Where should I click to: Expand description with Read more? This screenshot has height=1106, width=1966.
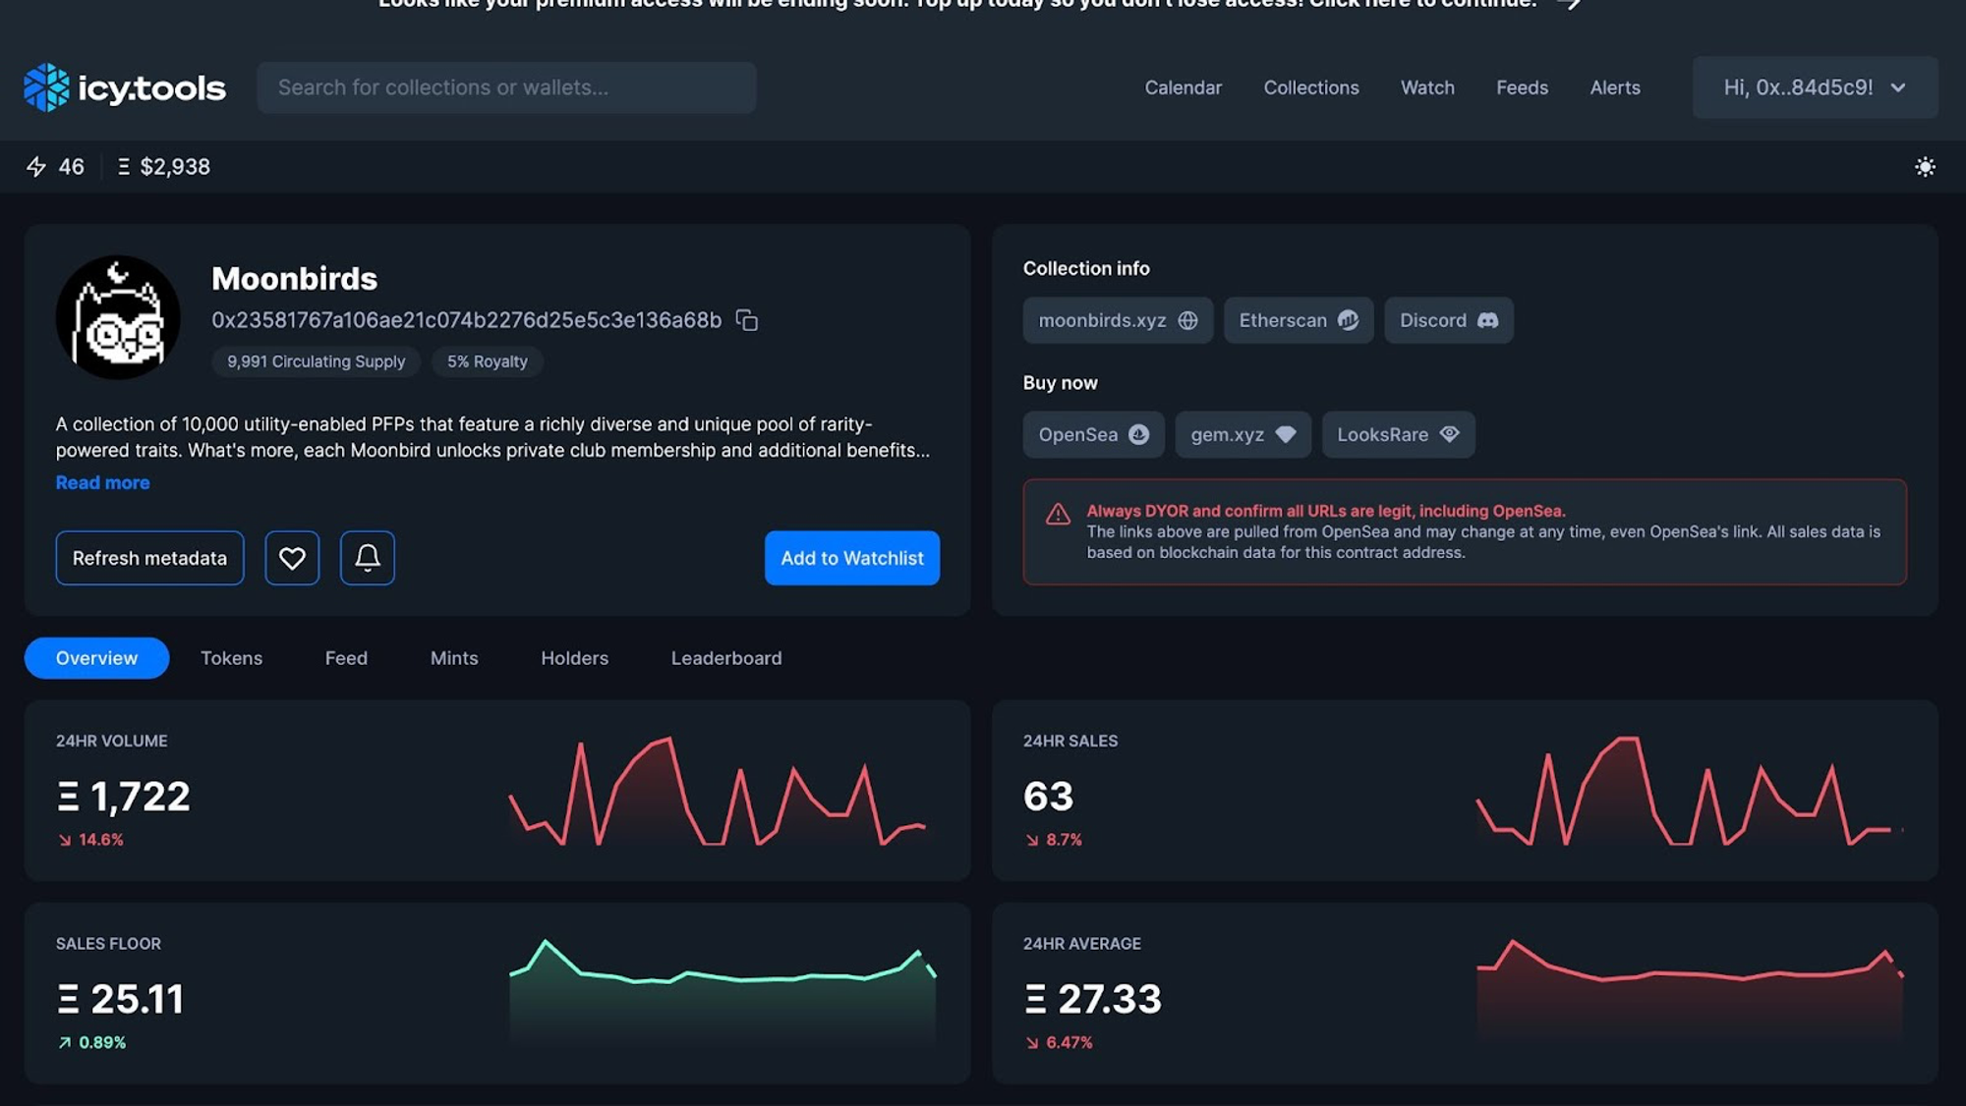click(x=102, y=482)
